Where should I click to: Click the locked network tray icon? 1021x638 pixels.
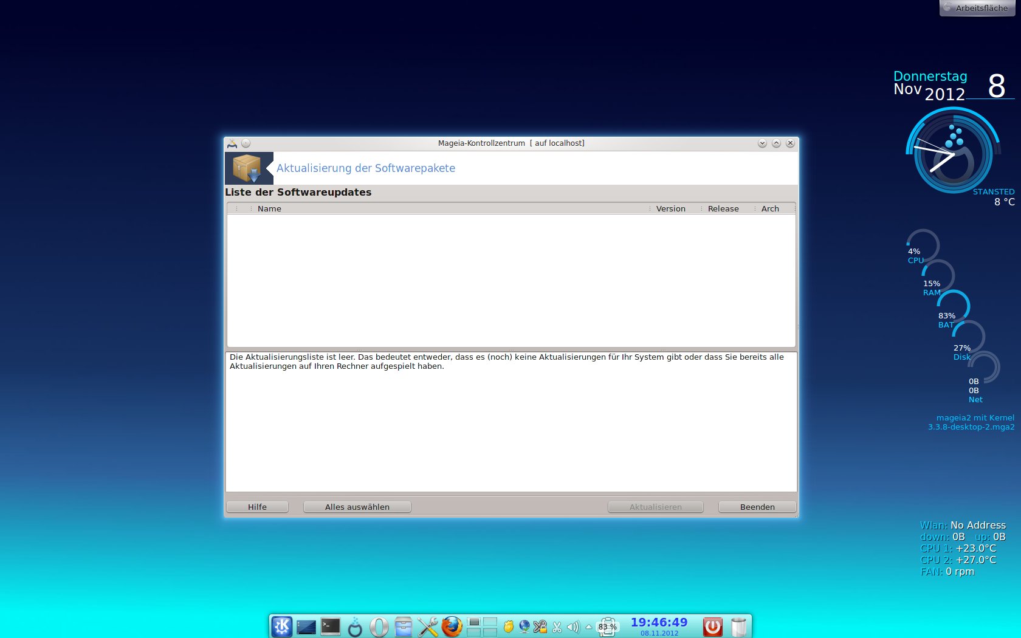pos(540,626)
